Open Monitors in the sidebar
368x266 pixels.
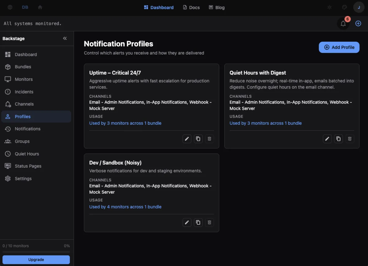click(x=36, y=79)
